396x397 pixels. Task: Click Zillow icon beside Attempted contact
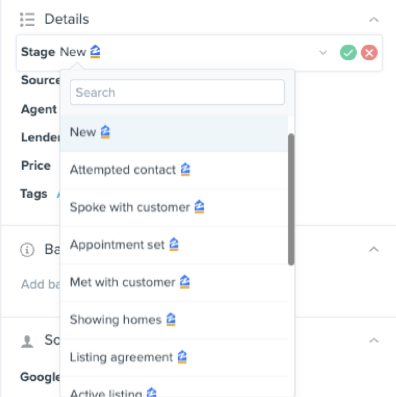pyautogui.click(x=186, y=169)
